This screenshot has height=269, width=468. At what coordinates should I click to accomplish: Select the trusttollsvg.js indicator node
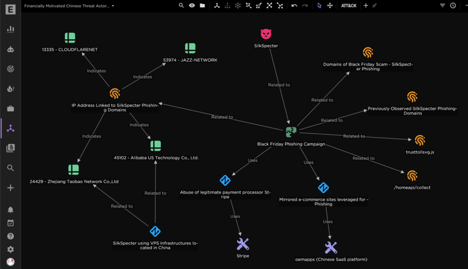pyautogui.click(x=420, y=141)
